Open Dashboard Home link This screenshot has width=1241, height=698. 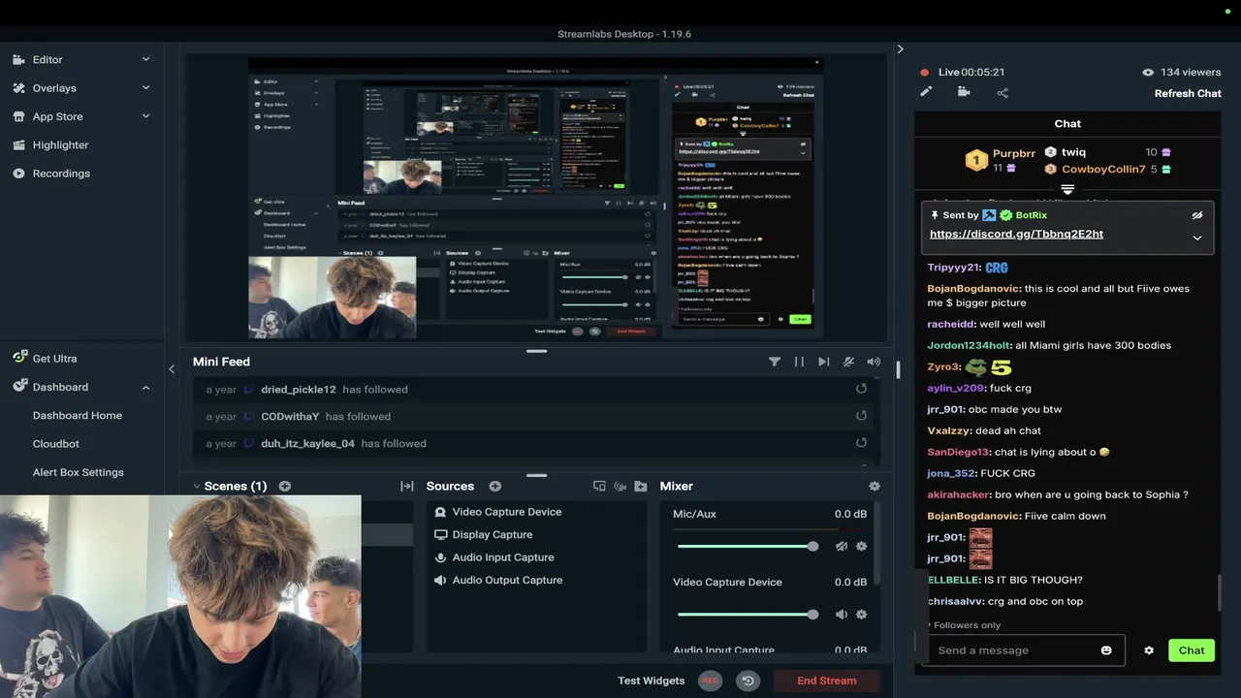pyautogui.click(x=78, y=415)
